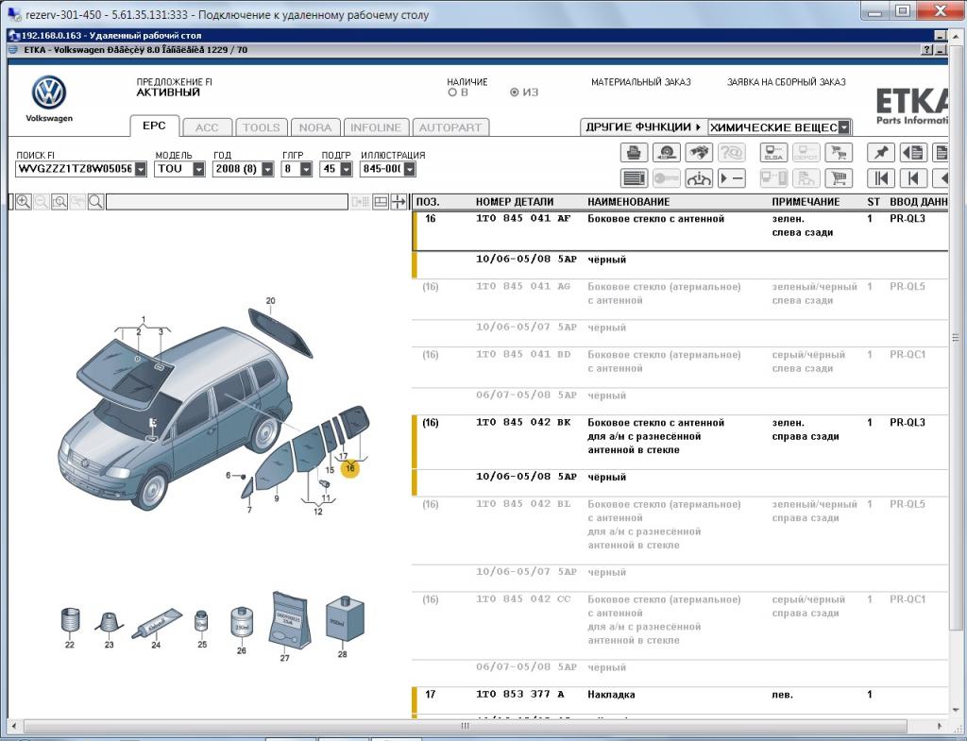Click the canister item 28 thumbnail

point(344,618)
